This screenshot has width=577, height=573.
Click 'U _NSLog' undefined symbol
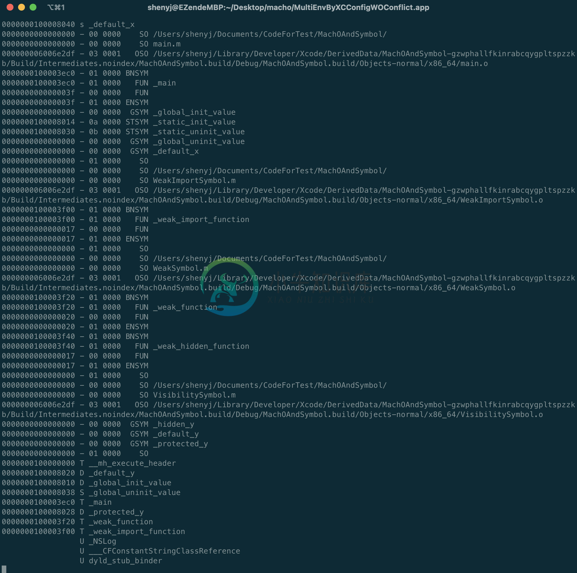(x=98, y=541)
